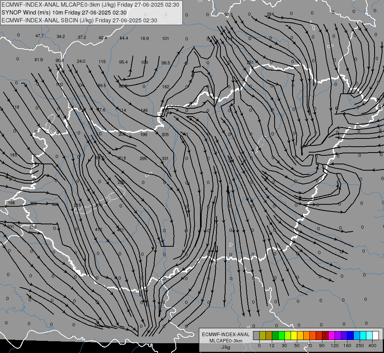
Task: Click the map value 251
Action: (250, 62)
